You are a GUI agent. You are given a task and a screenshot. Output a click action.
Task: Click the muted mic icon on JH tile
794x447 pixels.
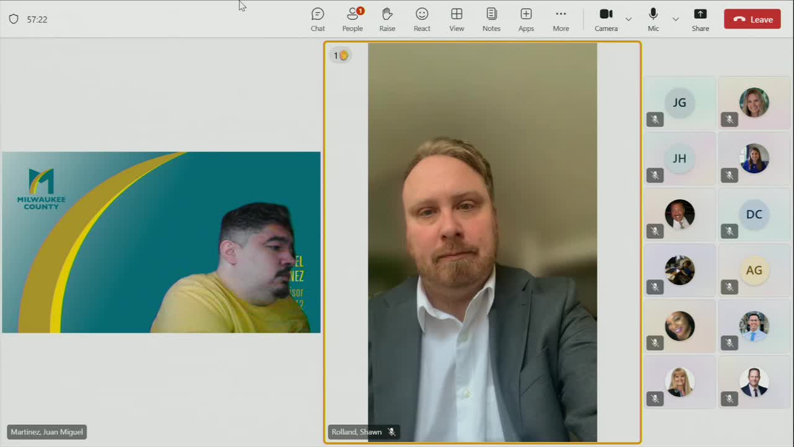[655, 175]
